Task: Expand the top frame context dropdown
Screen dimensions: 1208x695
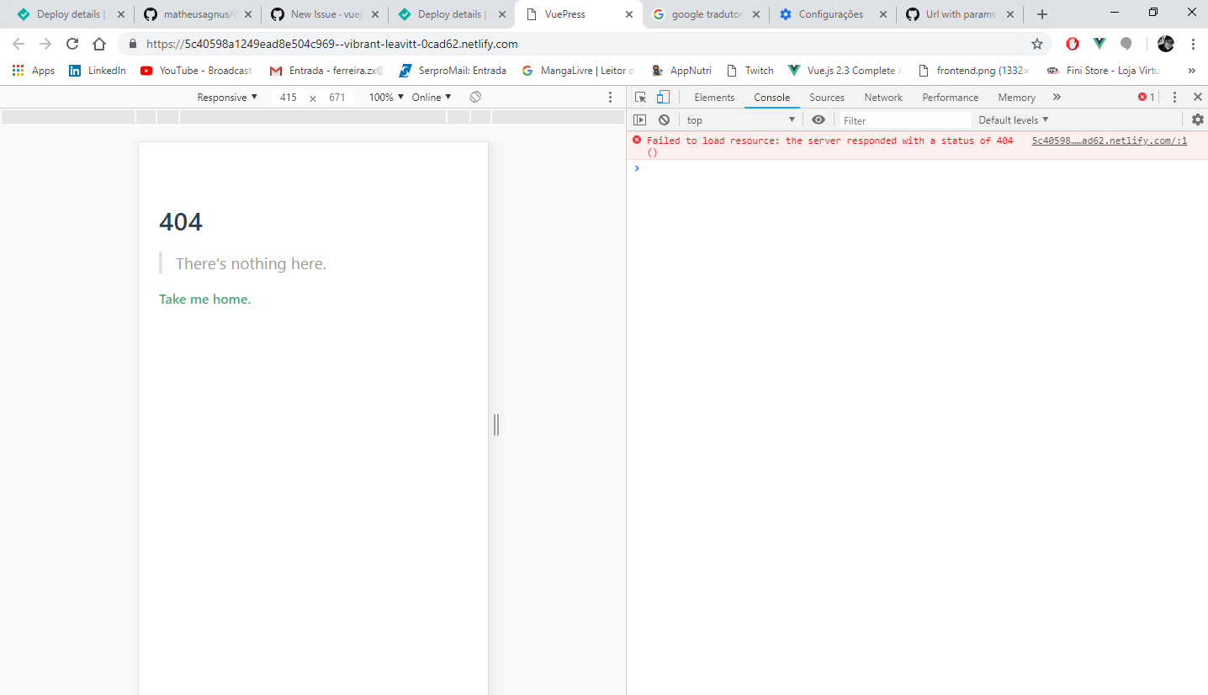Action: 740,119
